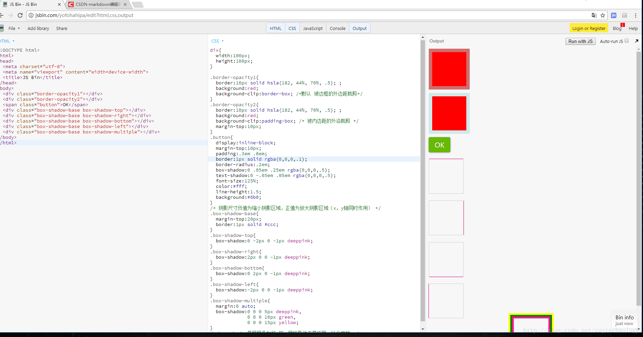Image resolution: width=643 pixels, height=337 pixels.
Task: Click the red box with light blue border
Action: pyautogui.click(x=449, y=113)
